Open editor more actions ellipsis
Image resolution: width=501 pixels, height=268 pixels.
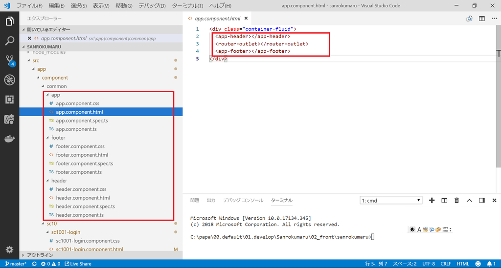[x=494, y=19]
